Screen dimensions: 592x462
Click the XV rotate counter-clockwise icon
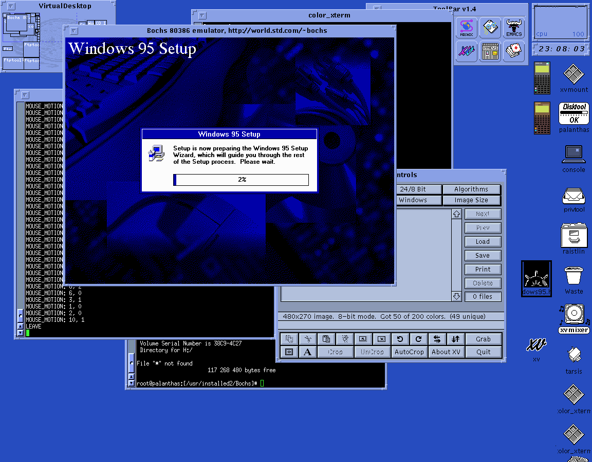(x=400, y=339)
